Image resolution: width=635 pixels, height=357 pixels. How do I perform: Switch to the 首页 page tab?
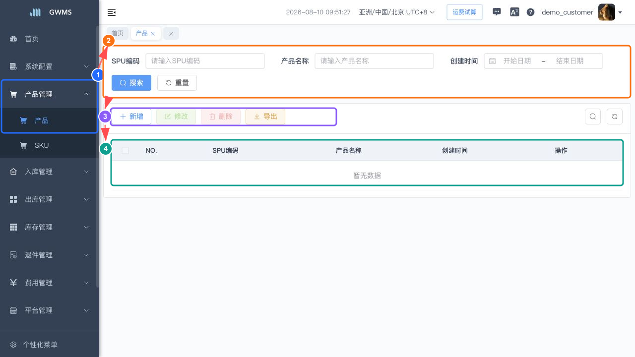pos(118,33)
